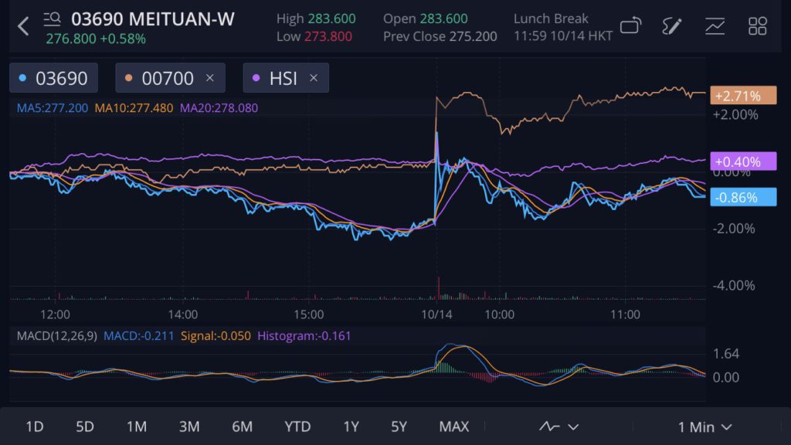Tap the 12:00 time axis label
This screenshot has height=445, width=791.
55,315
